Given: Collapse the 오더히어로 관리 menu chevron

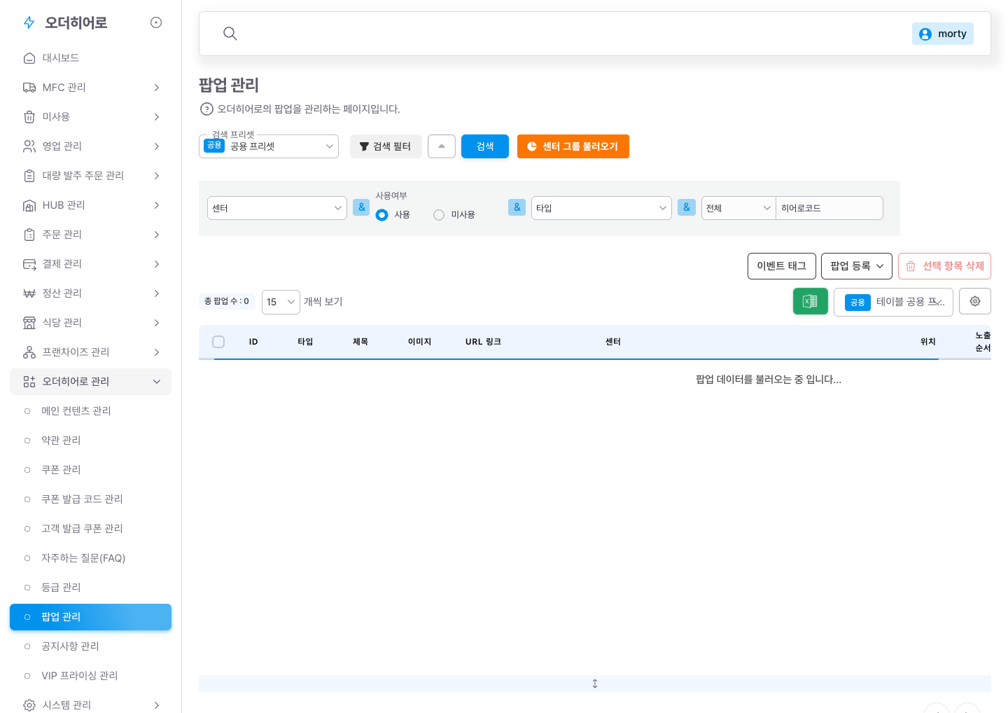Looking at the screenshot, I should click(157, 382).
